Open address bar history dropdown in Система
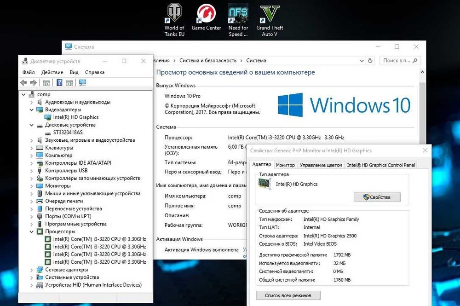 point(362,61)
